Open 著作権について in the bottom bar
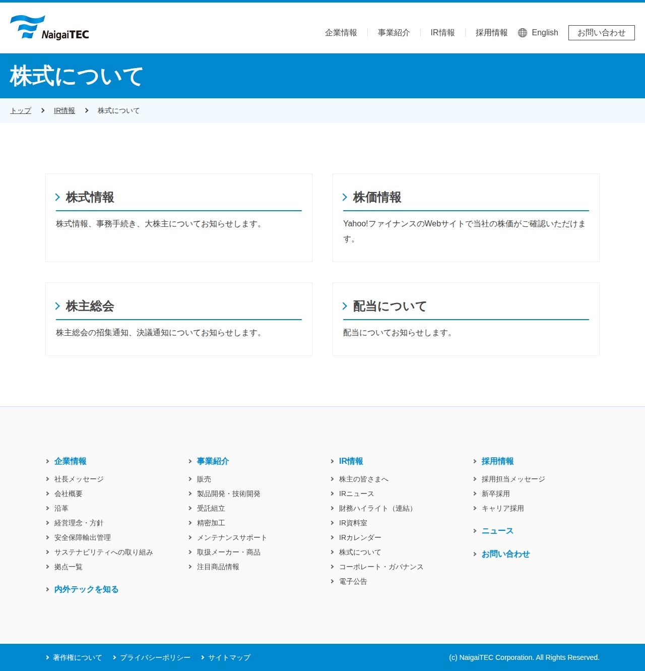The image size is (645, 671). 78,657
